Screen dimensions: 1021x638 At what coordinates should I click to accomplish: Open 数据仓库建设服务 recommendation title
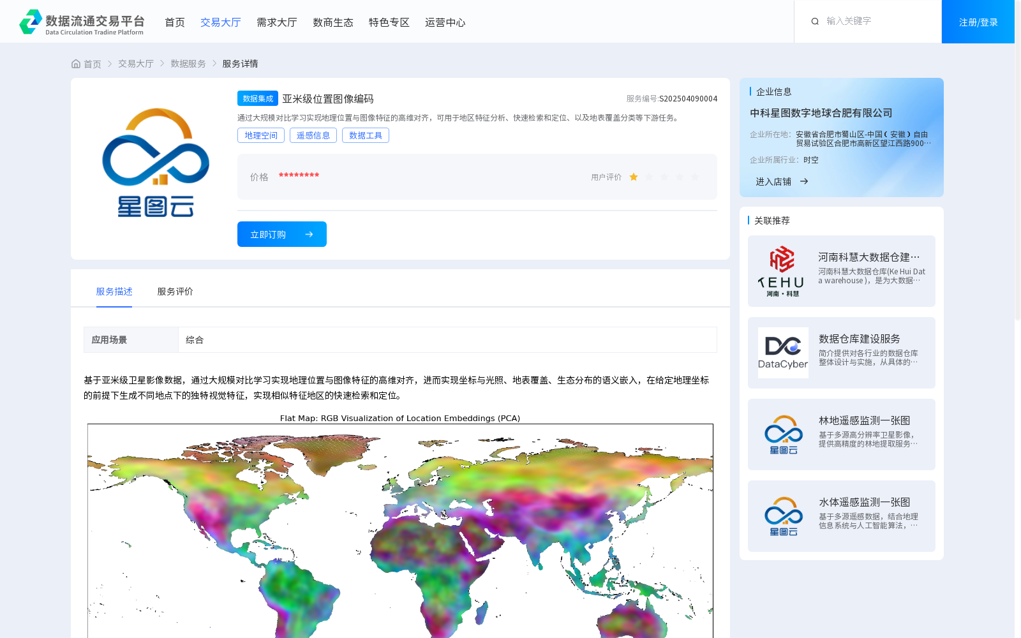[860, 339]
